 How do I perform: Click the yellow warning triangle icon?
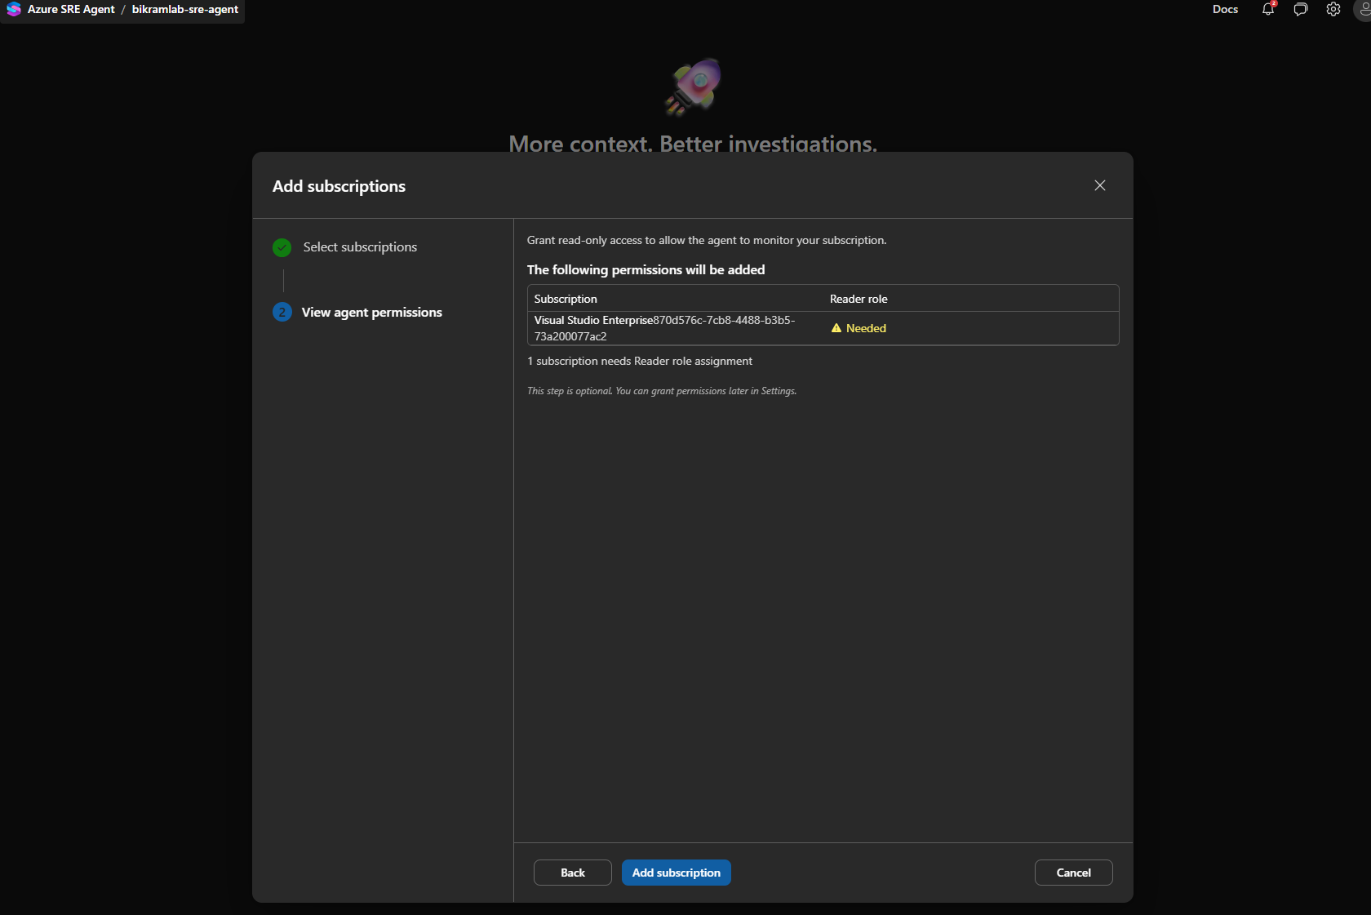click(x=836, y=328)
